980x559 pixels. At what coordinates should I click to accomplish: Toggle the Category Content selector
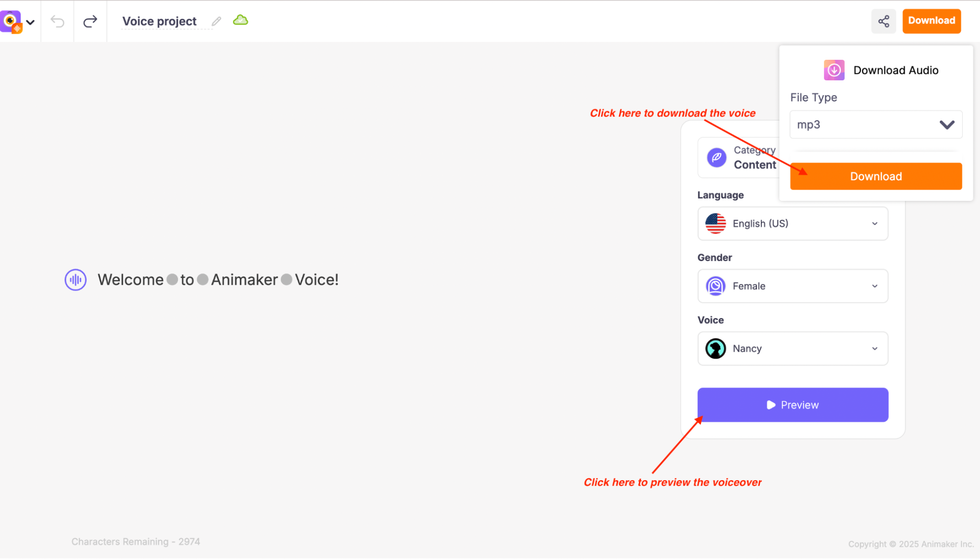[740, 157]
